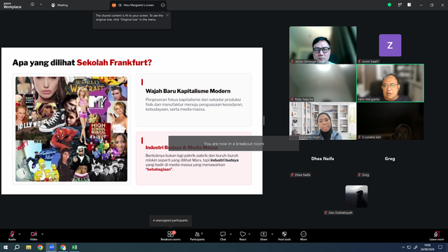Screen dimensions: 448x252
Task: Select the zoom baa01 avatar tile
Action: (x=390, y=45)
